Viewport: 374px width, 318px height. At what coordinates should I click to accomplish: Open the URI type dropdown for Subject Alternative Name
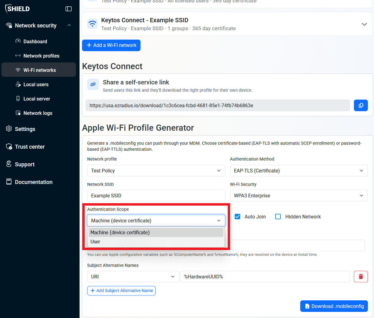(133, 277)
